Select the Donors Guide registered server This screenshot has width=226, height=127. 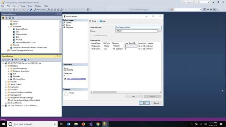pyautogui.click(x=21, y=35)
